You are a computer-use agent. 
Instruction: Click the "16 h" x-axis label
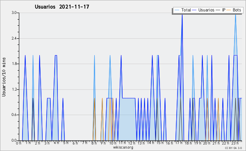(x=169, y=143)
